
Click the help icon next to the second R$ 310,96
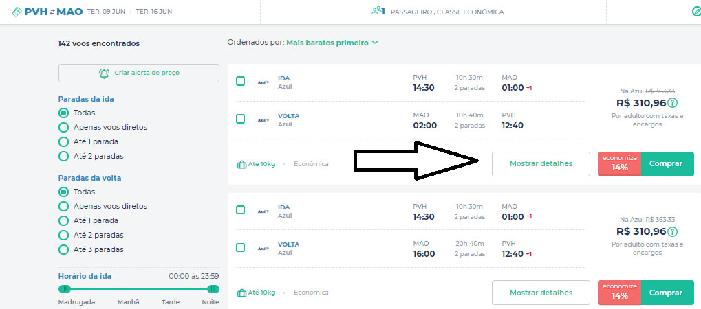click(672, 231)
